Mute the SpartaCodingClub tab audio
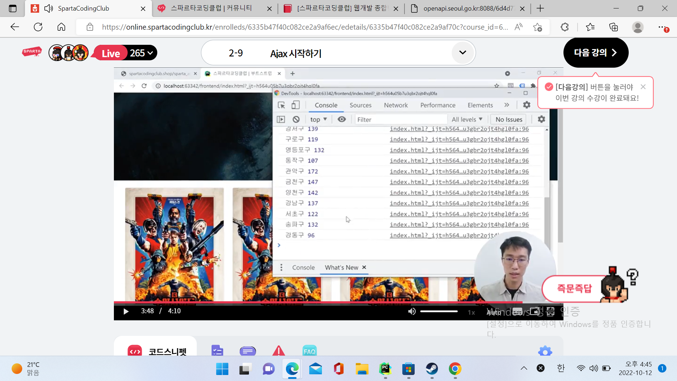This screenshot has width=677, height=381. (48, 8)
